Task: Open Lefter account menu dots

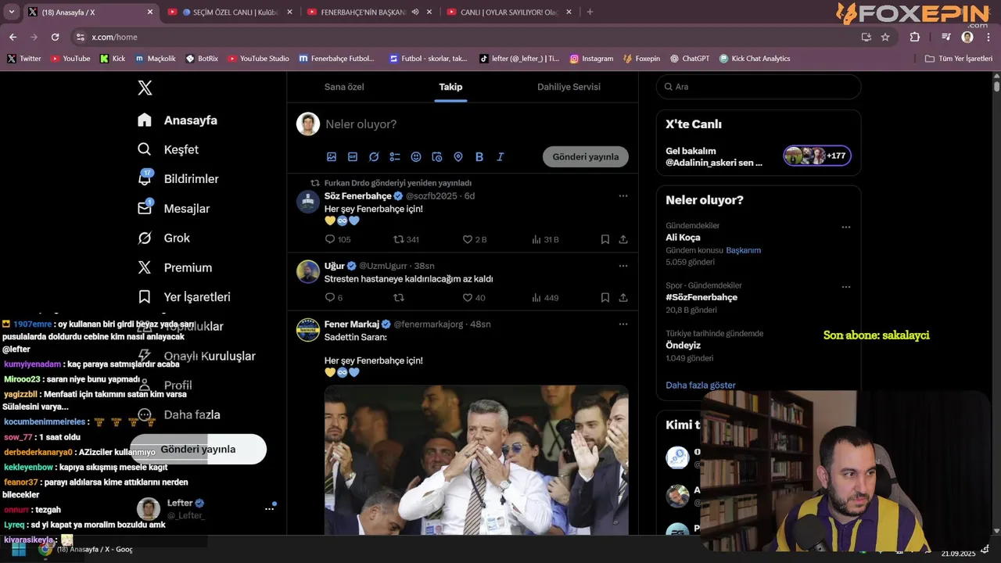Action: click(x=269, y=509)
